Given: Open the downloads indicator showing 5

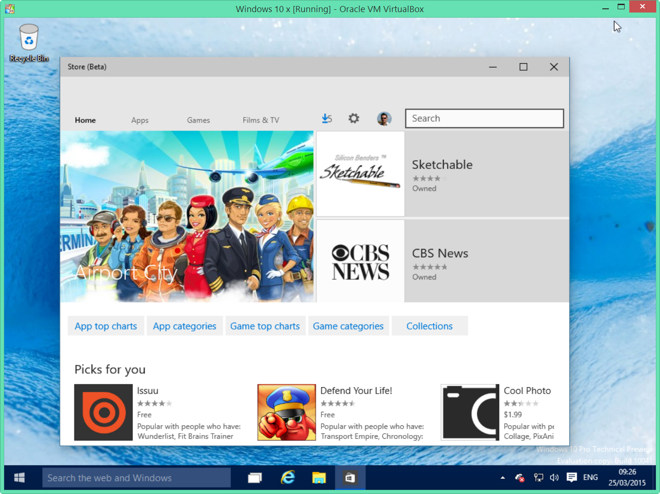Looking at the screenshot, I should pos(327,119).
